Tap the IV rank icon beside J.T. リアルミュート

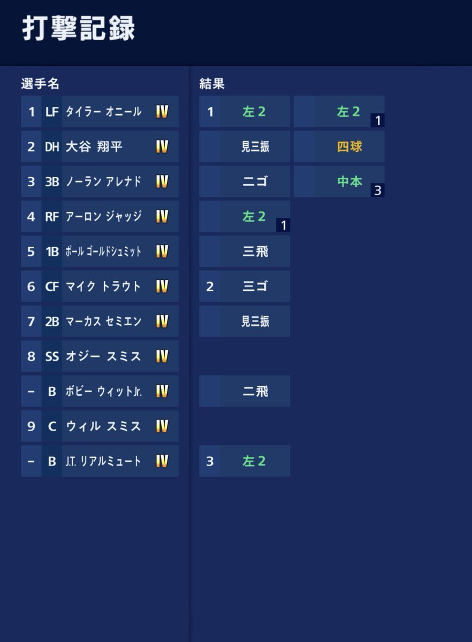pos(162,461)
